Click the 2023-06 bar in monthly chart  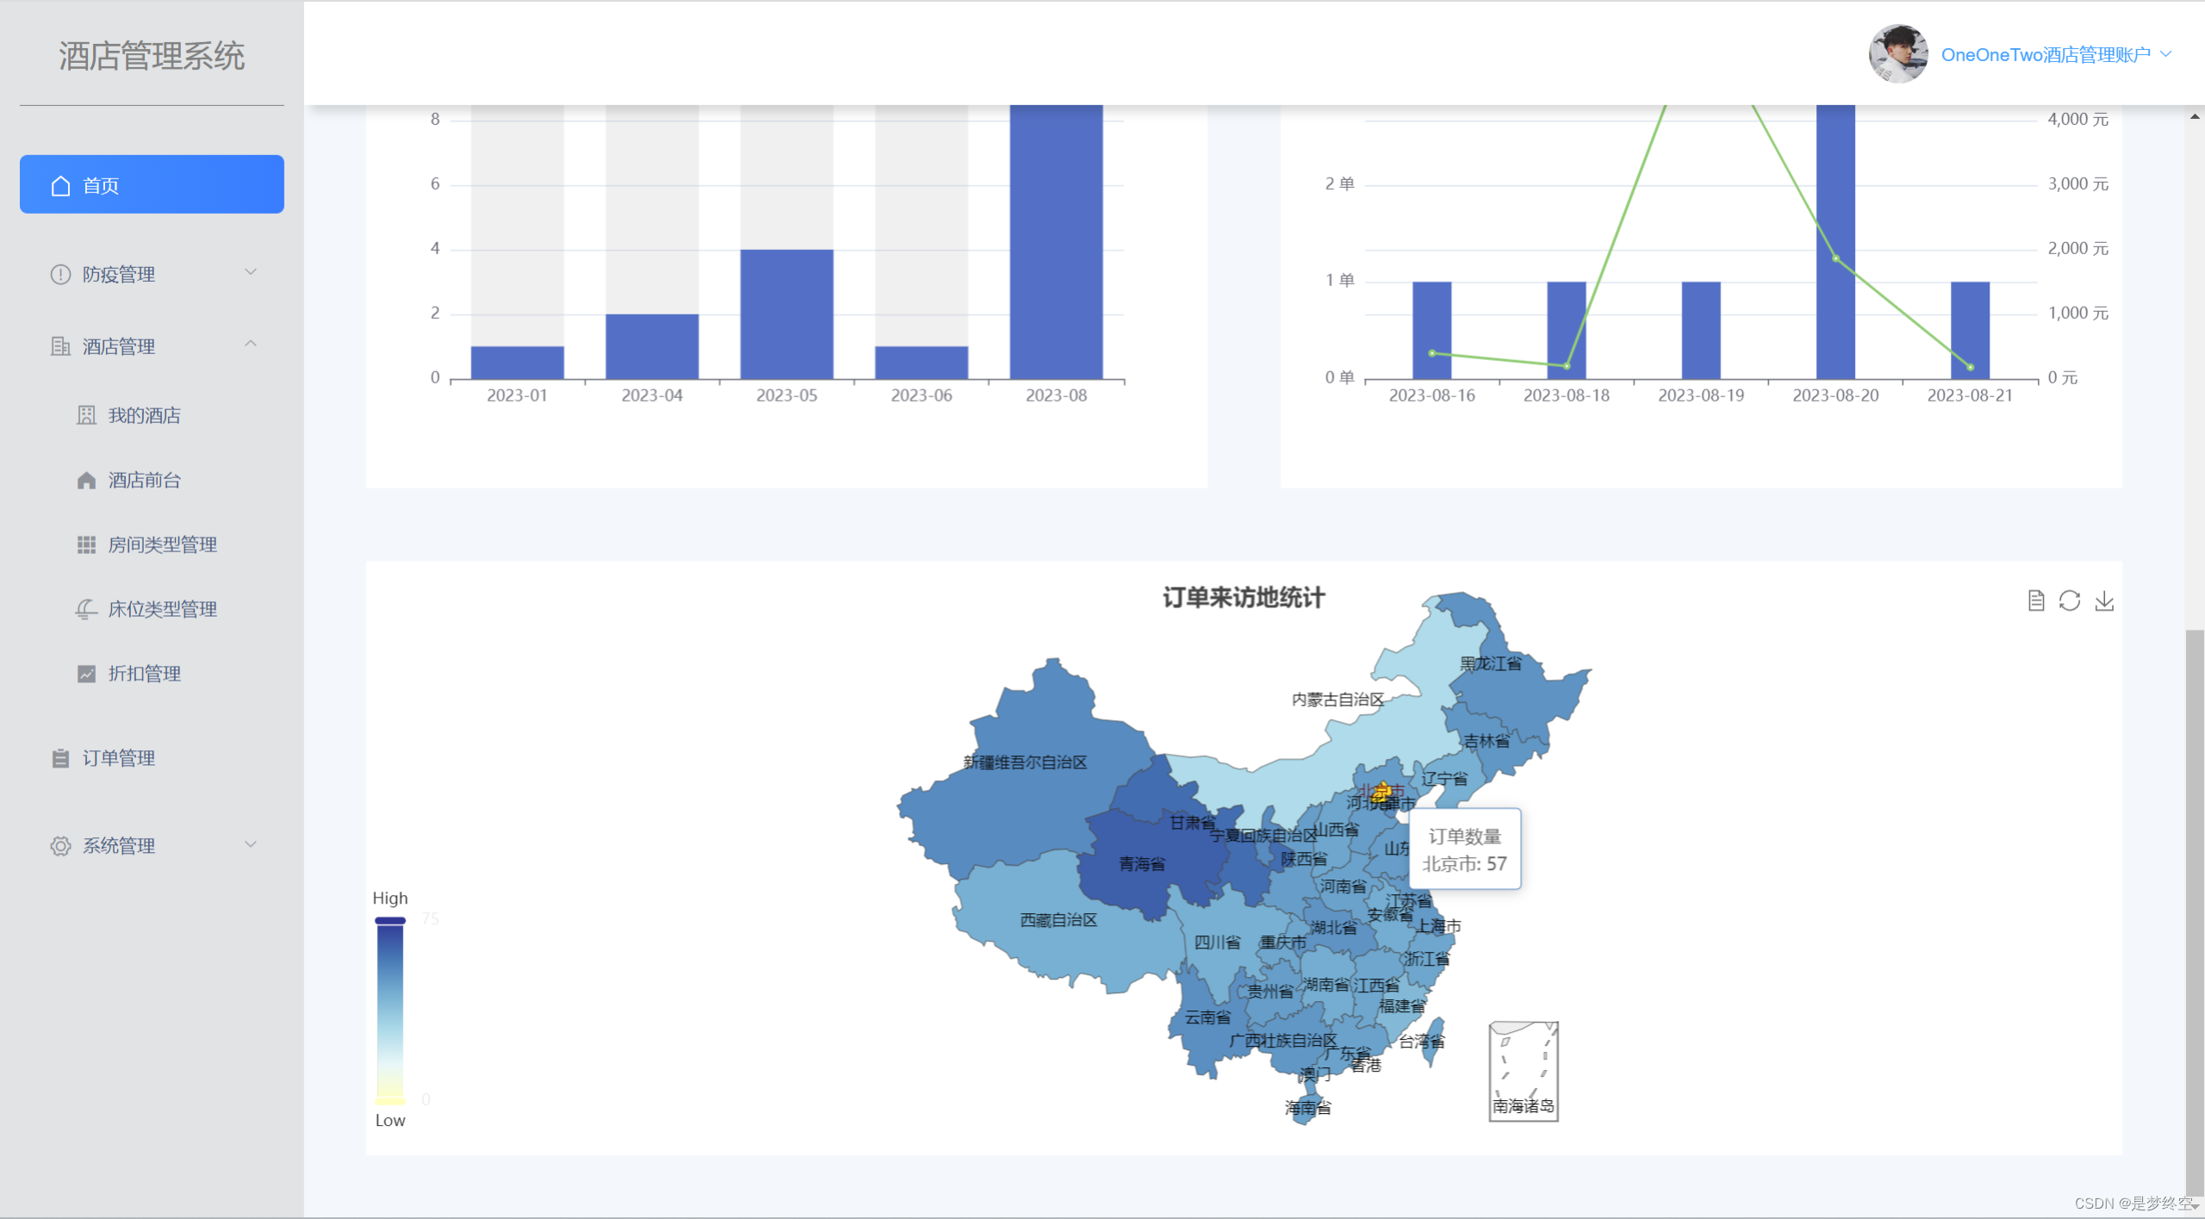[x=921, y=363]
